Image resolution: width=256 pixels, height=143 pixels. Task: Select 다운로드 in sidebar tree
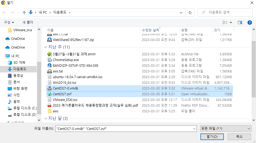pos(17,69)
